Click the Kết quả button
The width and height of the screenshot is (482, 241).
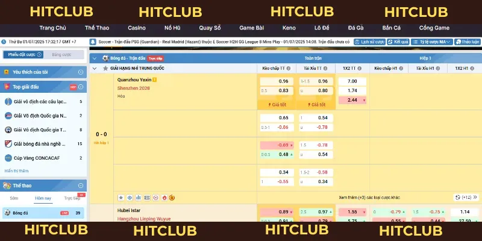398,42
